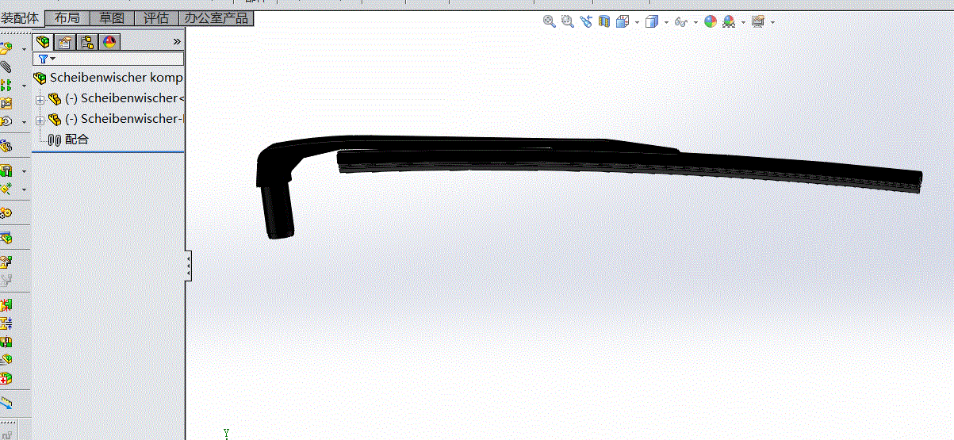Select the second (-) Scheibenwischer- component row

click(x=116, y=120)
